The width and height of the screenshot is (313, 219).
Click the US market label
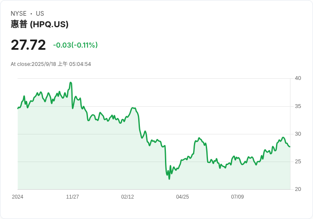click(x=40, y=14)
